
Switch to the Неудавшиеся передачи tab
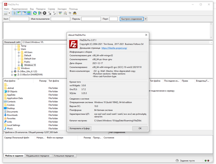[x=37, y=156]
